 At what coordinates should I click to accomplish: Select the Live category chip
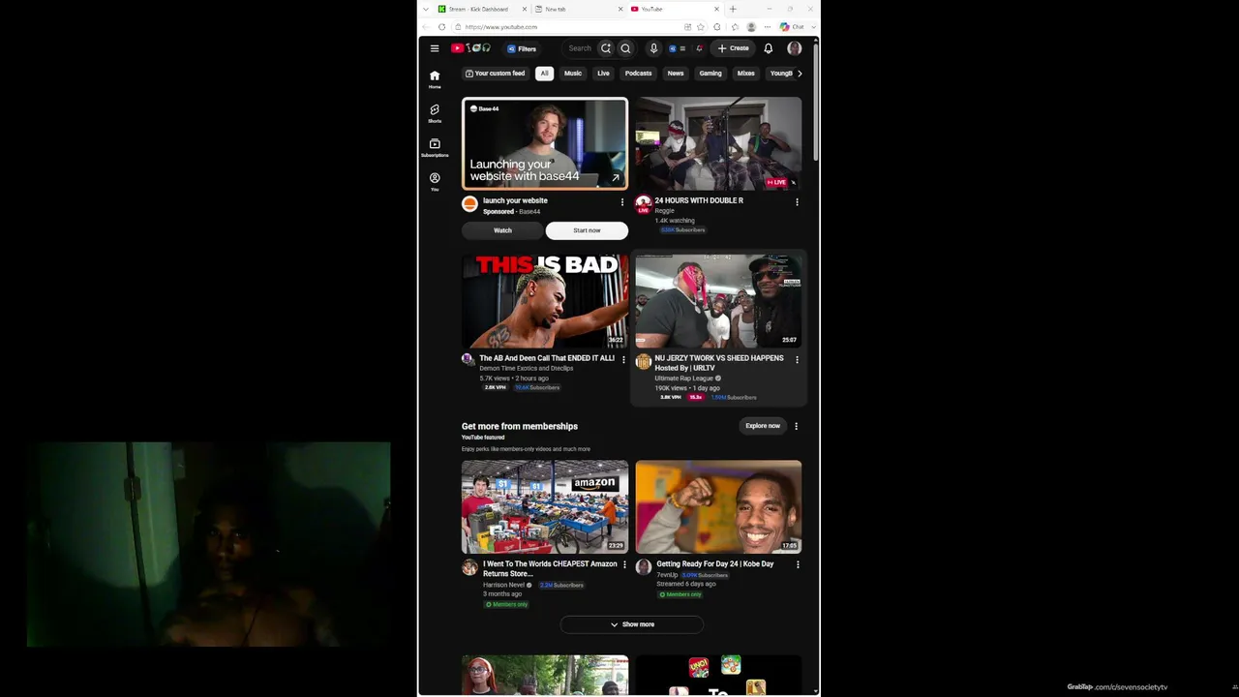point(603,74)
